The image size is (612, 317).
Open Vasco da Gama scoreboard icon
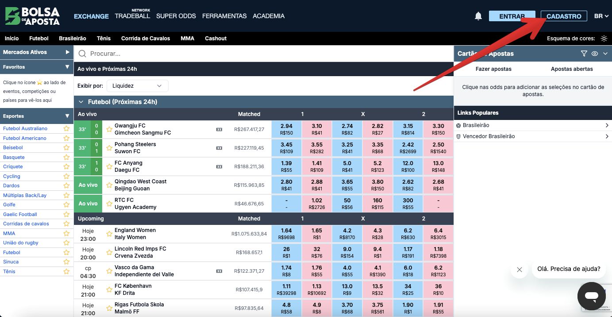pos(219,271)
